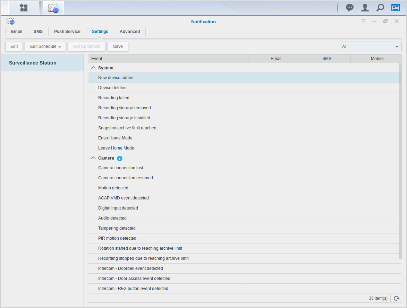Select Recording stopped due to reaching archive limit
407x308 pixels.
tap(245, 258)
